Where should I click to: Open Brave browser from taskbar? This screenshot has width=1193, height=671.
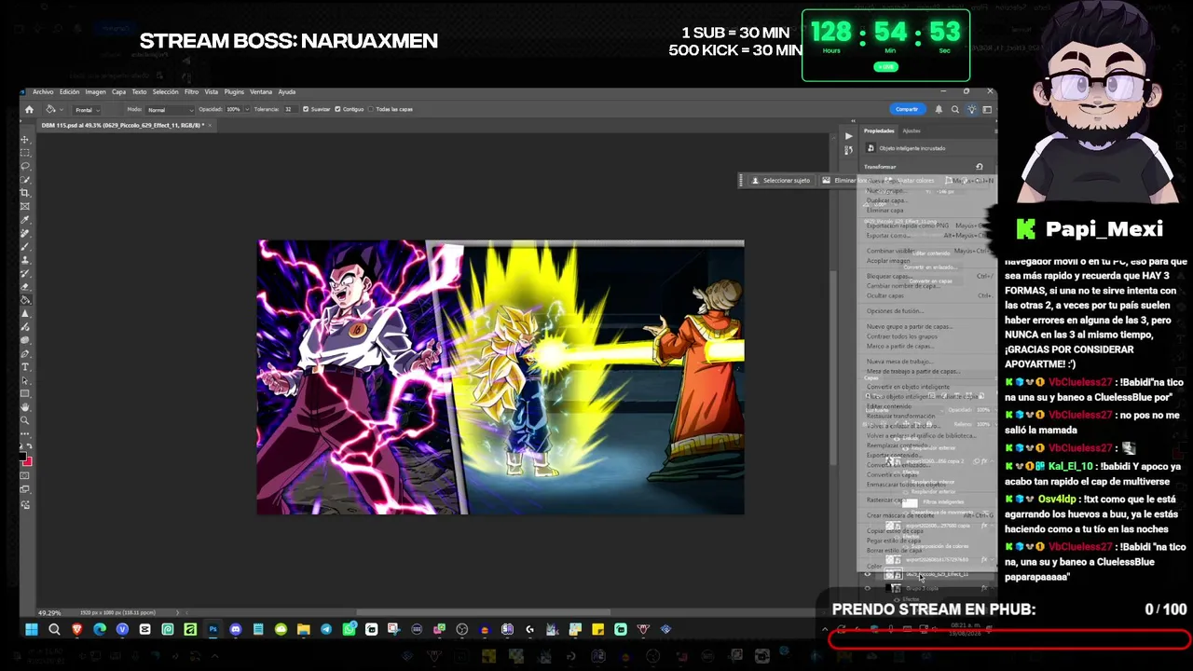tap(76, 629)
